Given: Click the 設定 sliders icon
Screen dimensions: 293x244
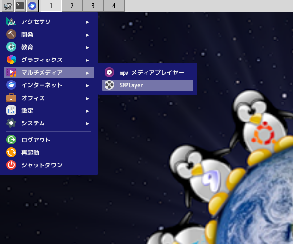Looking at the screenshot, I should (x=11, y=110).
